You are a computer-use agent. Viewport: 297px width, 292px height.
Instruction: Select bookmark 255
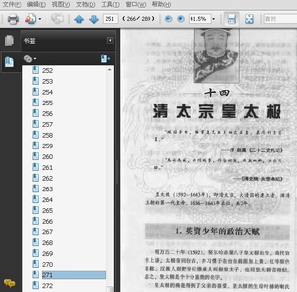[x=48, y=103]
